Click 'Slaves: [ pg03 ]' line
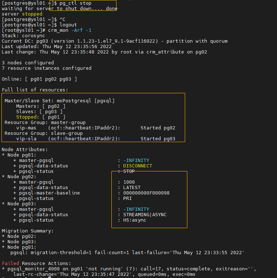The image size is (277, 278). (x=39, y=111)
